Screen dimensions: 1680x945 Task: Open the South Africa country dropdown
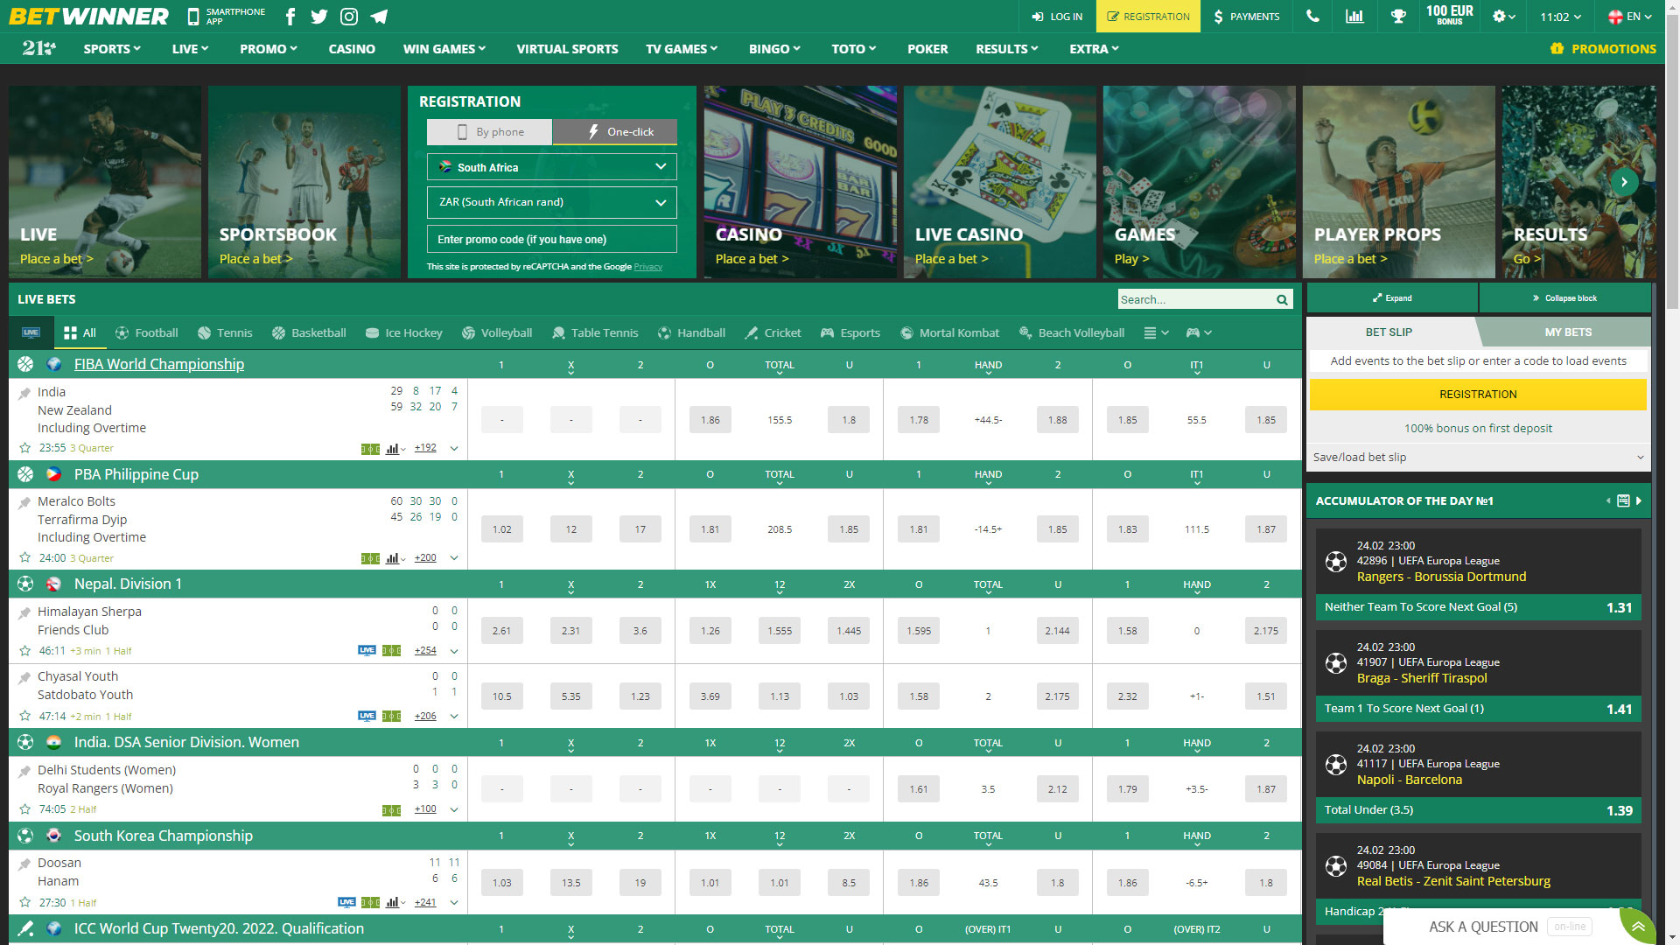point(551,167)
